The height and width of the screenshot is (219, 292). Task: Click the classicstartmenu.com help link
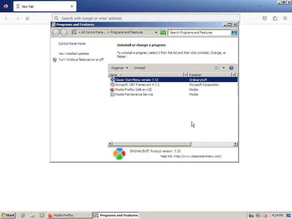(198, 157)
